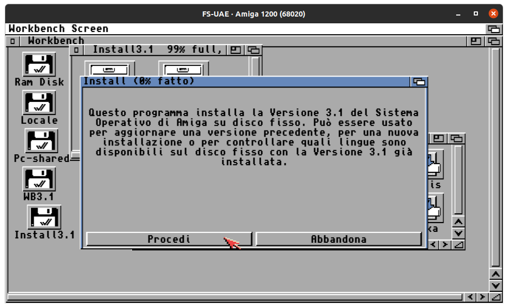Image resolution: width=508 pixels, height=308 pixels.
Task: Click Workbench window scroll up arrow
Action: [496, 274]
